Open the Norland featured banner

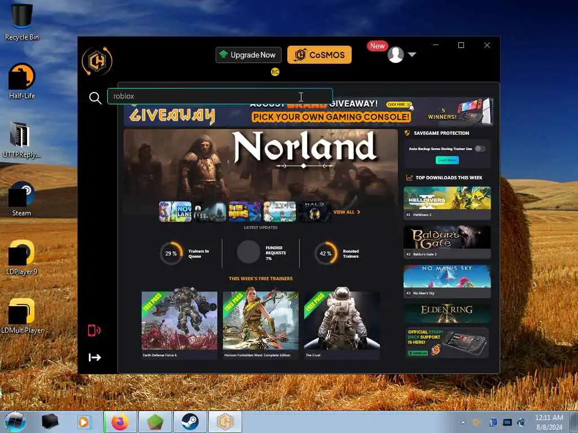(x=261, y=165)
